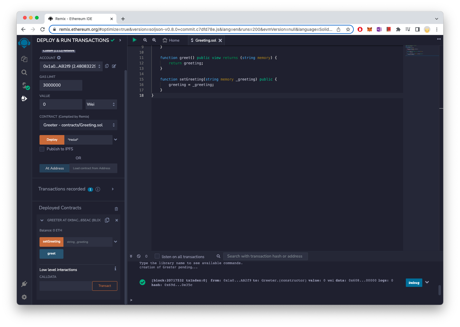This screenshot has height=327, width=460.
Task: Open the account selection dropdown
Action: (71, 66)
